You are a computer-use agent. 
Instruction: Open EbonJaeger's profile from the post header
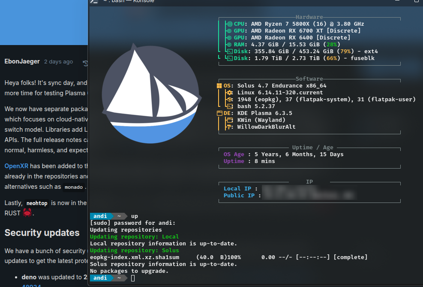[22, 61]
